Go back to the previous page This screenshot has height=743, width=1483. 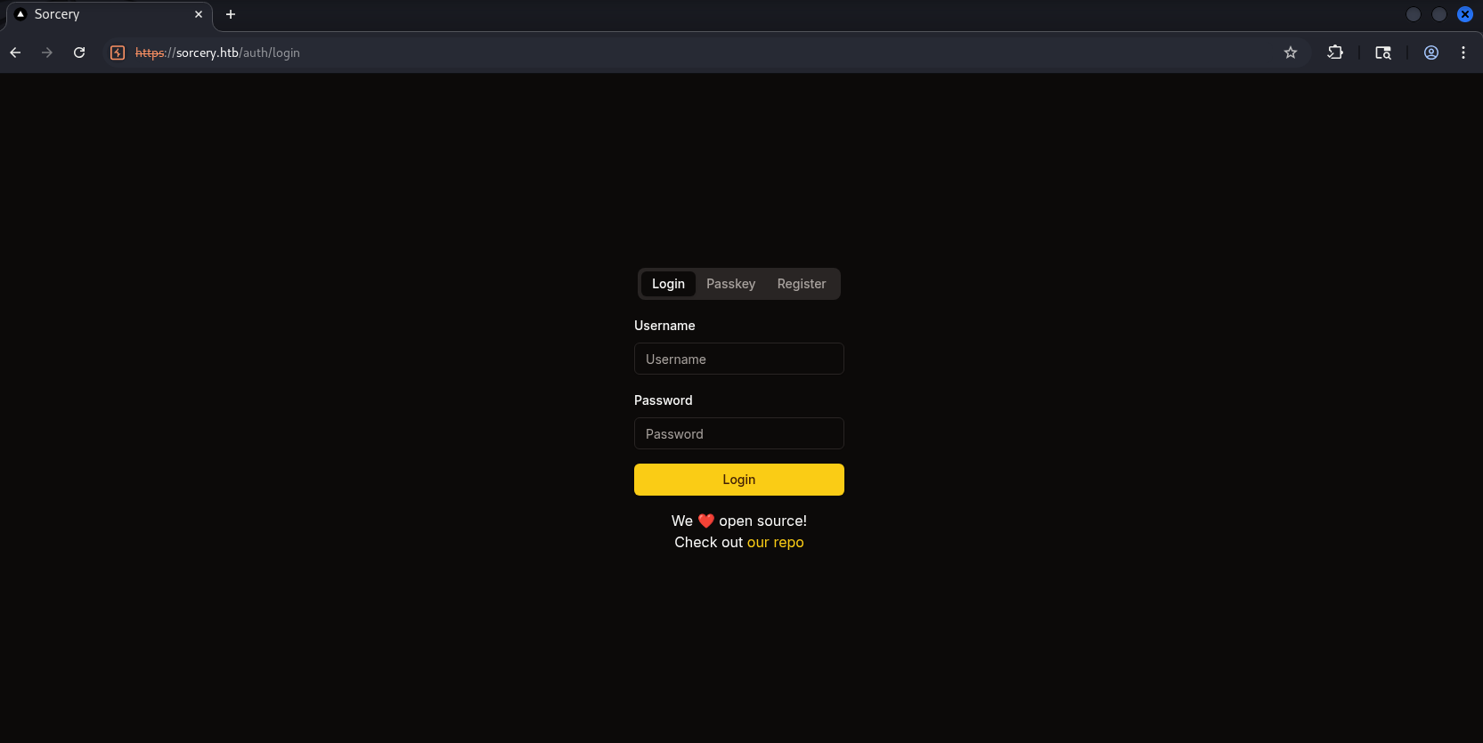click(x=15, y=52)
